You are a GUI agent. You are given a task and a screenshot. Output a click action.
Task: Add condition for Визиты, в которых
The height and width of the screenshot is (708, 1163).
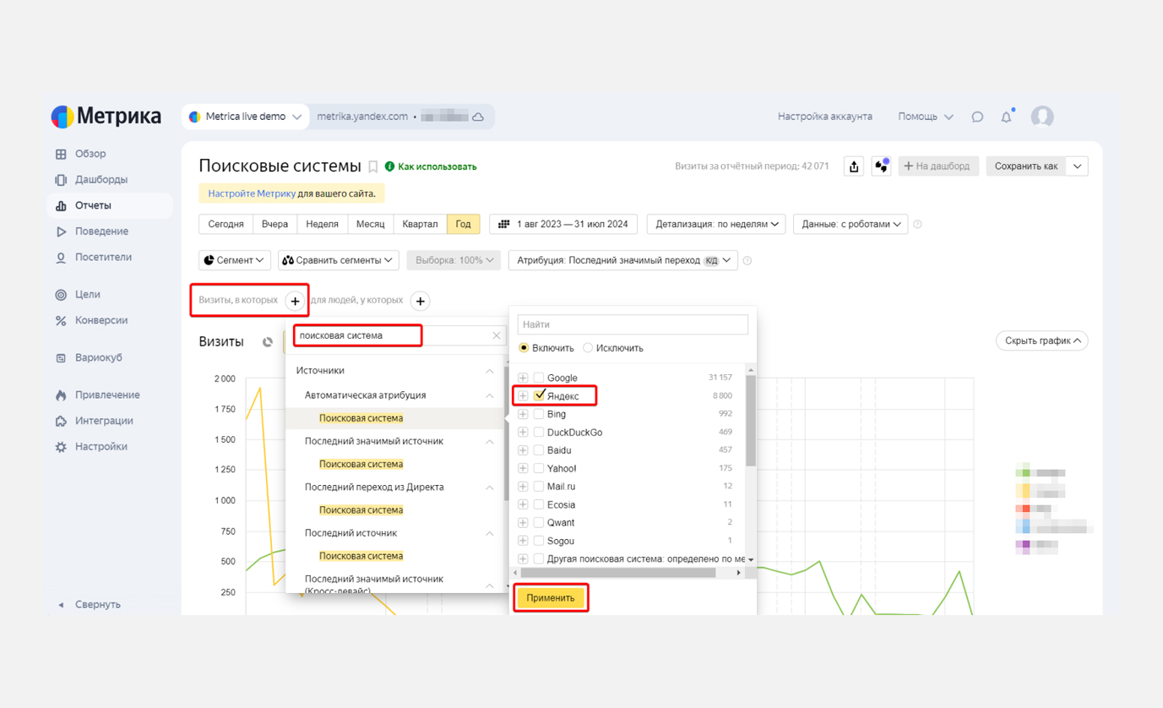295,301
